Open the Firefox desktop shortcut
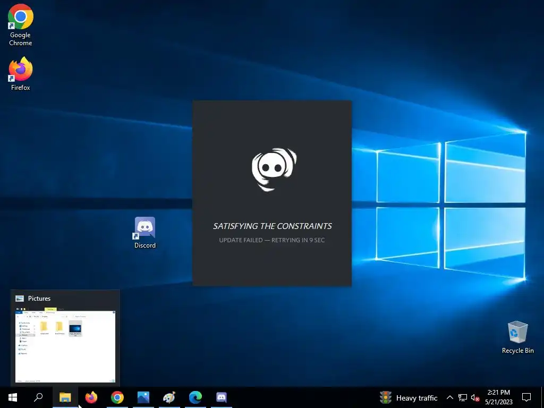 pyautogui.click(x=21, y=74)
